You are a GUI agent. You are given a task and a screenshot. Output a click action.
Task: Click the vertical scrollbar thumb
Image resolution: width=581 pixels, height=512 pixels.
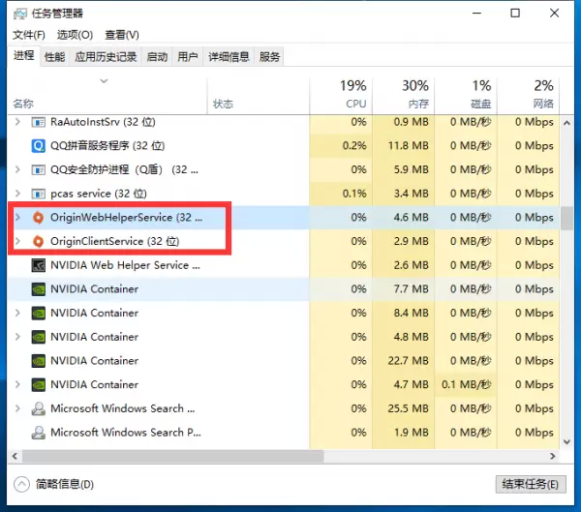click(566, 218)
